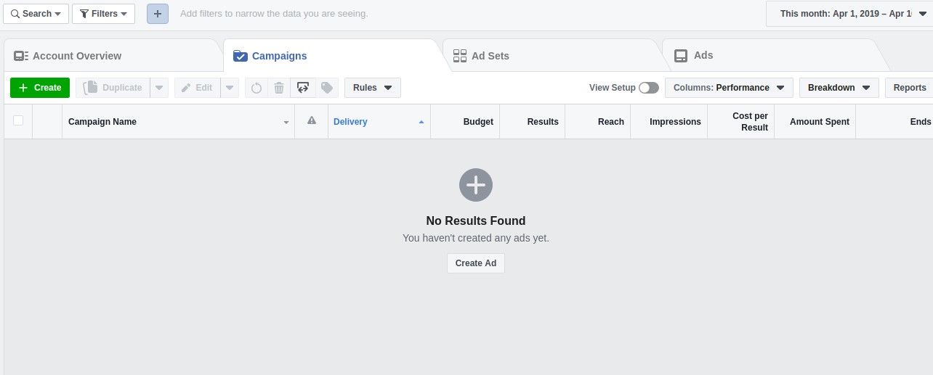Click the green Create button
Viewport: 933px width, 375px height.
click(40, 88)
